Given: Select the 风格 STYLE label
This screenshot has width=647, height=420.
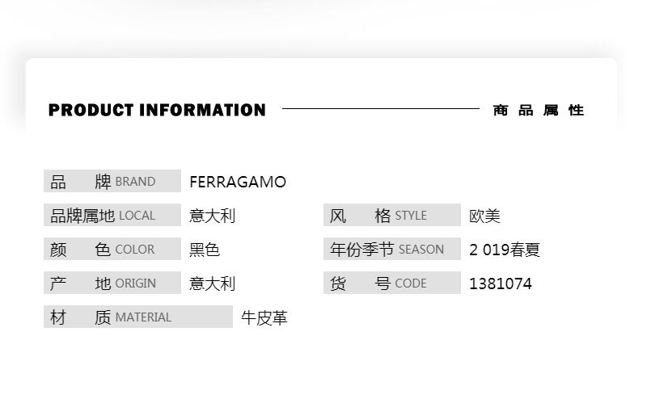Looking at the screenshot, I should tap(391, 216).
